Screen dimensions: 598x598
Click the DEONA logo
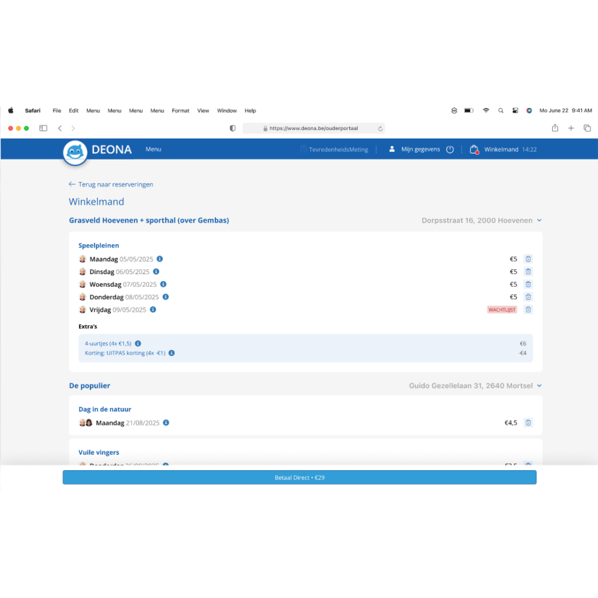(x=98, y=150)
